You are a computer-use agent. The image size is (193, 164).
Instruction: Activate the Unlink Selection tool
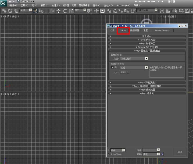[10, 11]
